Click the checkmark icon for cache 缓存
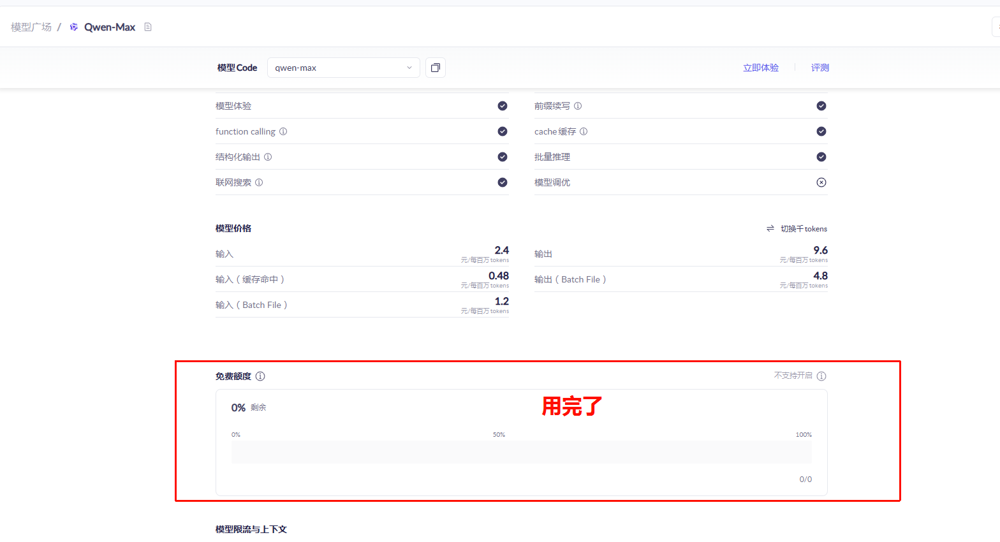Viewport: 1000px width, 542px height. 821,131
